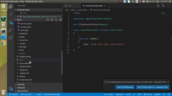Image resolution: width=172 pixels, height=96 pixels.
Task: Expand the resources folder
Action: (24, 40)
